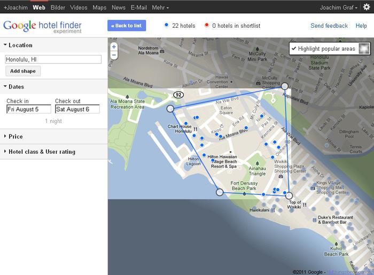The width and height of the screenshot is (374, 275).
Task: Open the +Joachim menu item
Action: click(x=15, y=7)
